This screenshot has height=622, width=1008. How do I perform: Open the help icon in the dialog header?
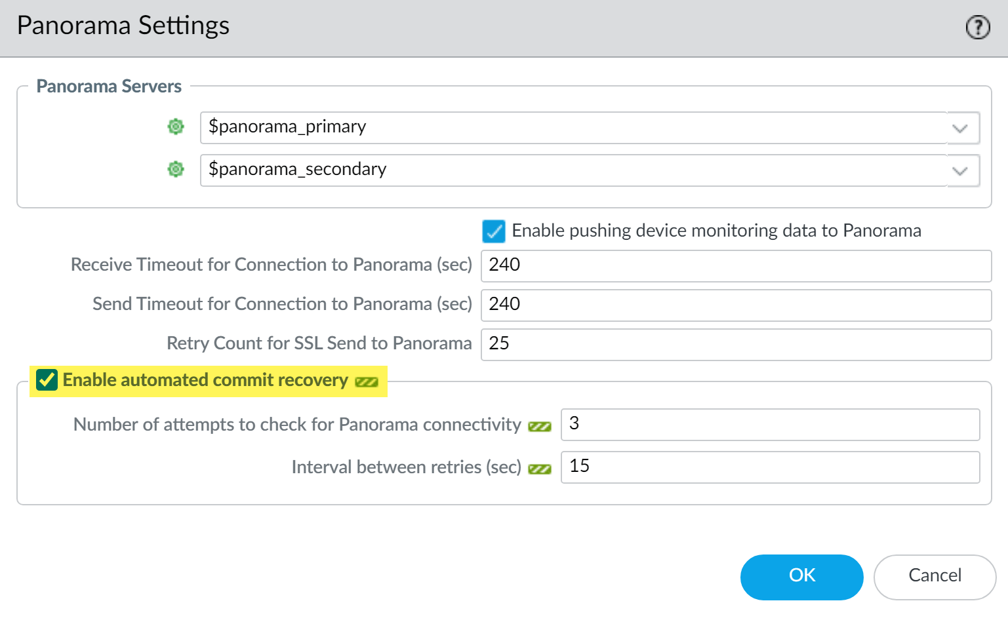point(977,28)
